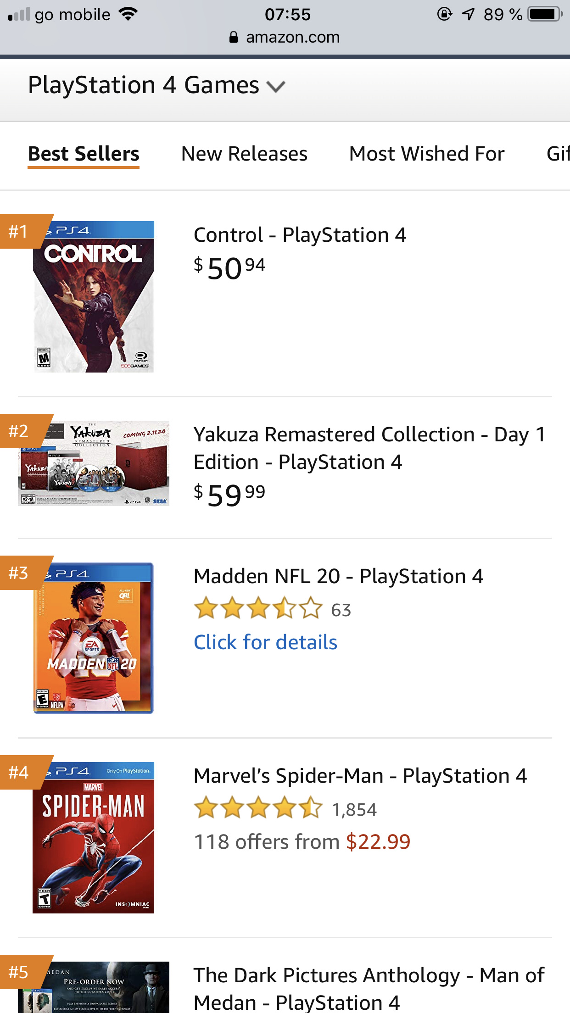Tap the location arrow status icon
Image resolution: width=570 pixels, height=1013 pixels.
[468, 14]
